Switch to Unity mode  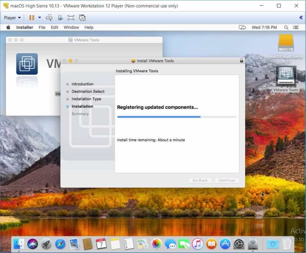tap(82, 18)
